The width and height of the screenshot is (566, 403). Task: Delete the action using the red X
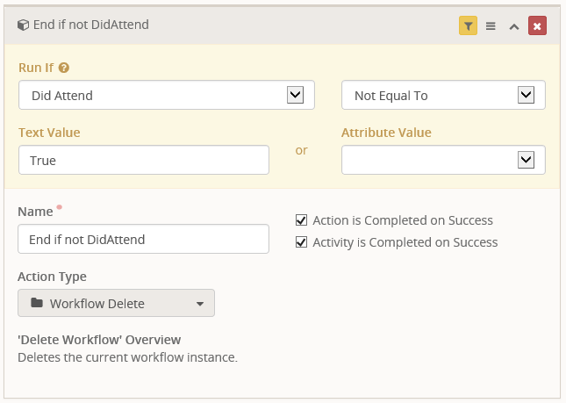click(537, 25)
